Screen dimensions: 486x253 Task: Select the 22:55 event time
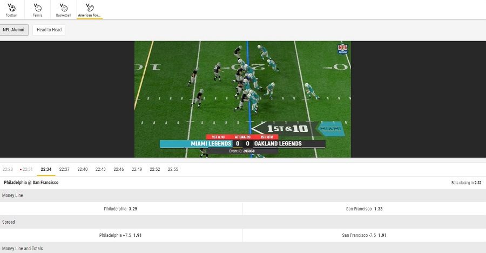[173, 169]
